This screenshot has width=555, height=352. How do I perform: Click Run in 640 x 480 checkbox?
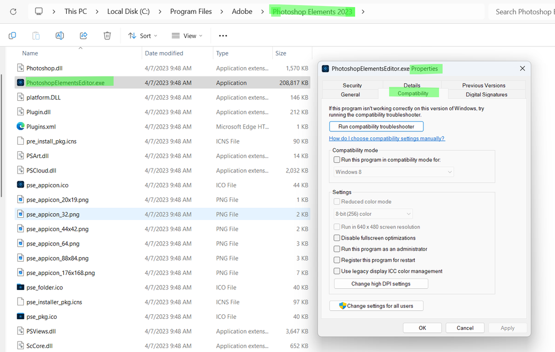pos(337,227)
